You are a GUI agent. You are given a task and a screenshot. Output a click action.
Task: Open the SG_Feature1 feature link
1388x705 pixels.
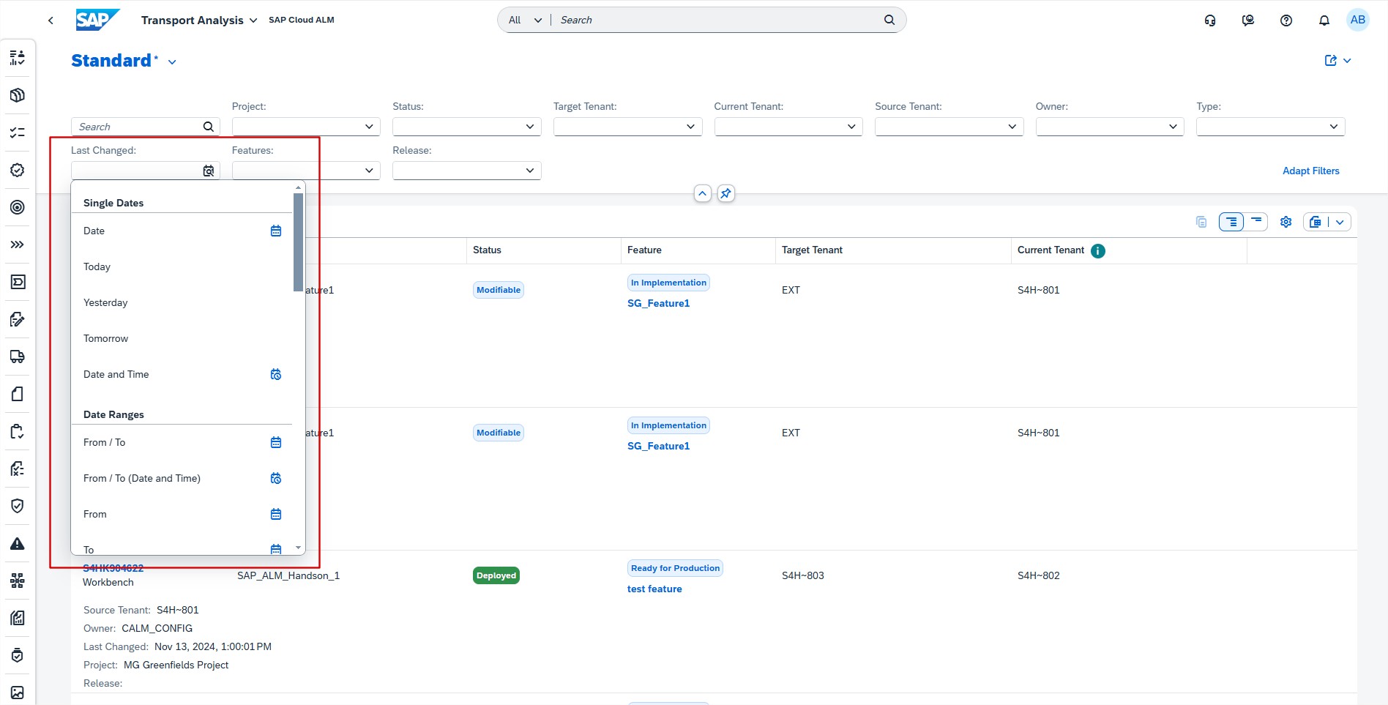click(x=658, y=303)
